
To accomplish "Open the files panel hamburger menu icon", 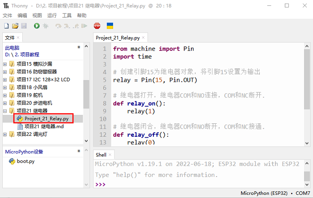I will [x=79, y=46].
